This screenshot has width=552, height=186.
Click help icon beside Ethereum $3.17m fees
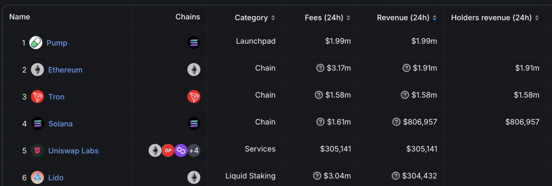click(320, 68)
